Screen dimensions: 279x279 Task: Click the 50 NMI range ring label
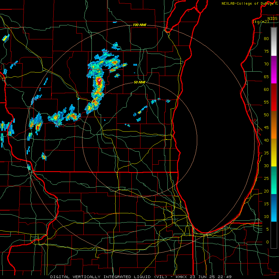point(139,82)
